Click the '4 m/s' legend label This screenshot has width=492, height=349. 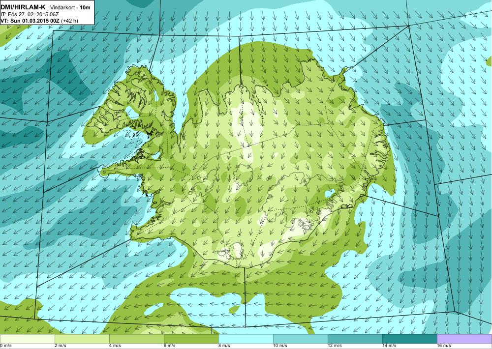click(115, 346)
